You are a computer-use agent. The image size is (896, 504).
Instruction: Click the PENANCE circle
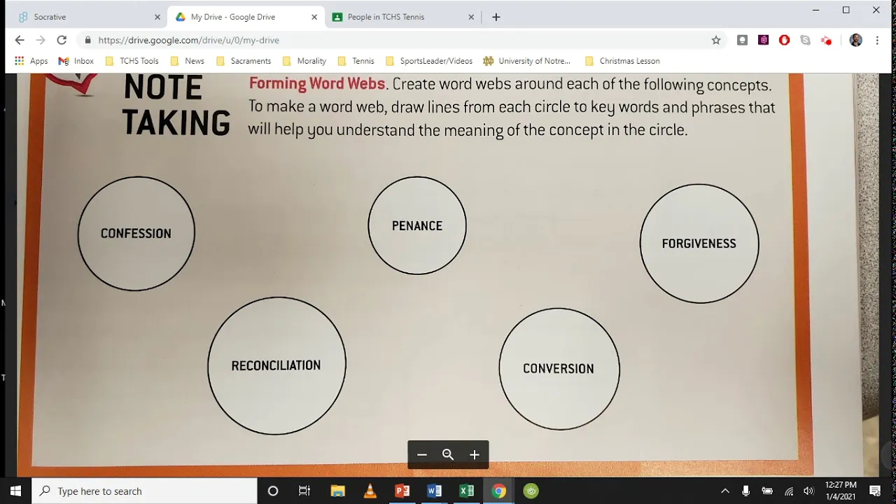point(417,225)
